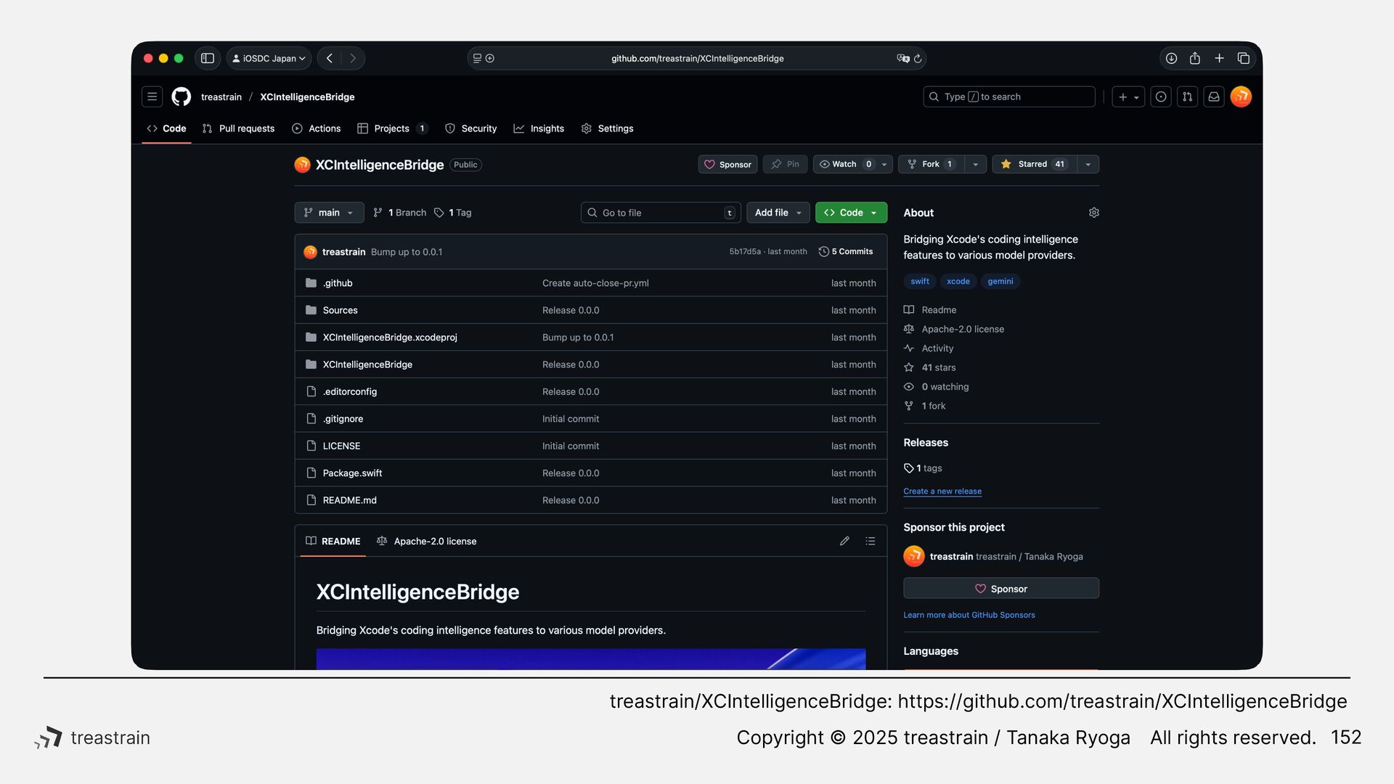
Task: Open the main branch selector
Action: pos(329,213)
